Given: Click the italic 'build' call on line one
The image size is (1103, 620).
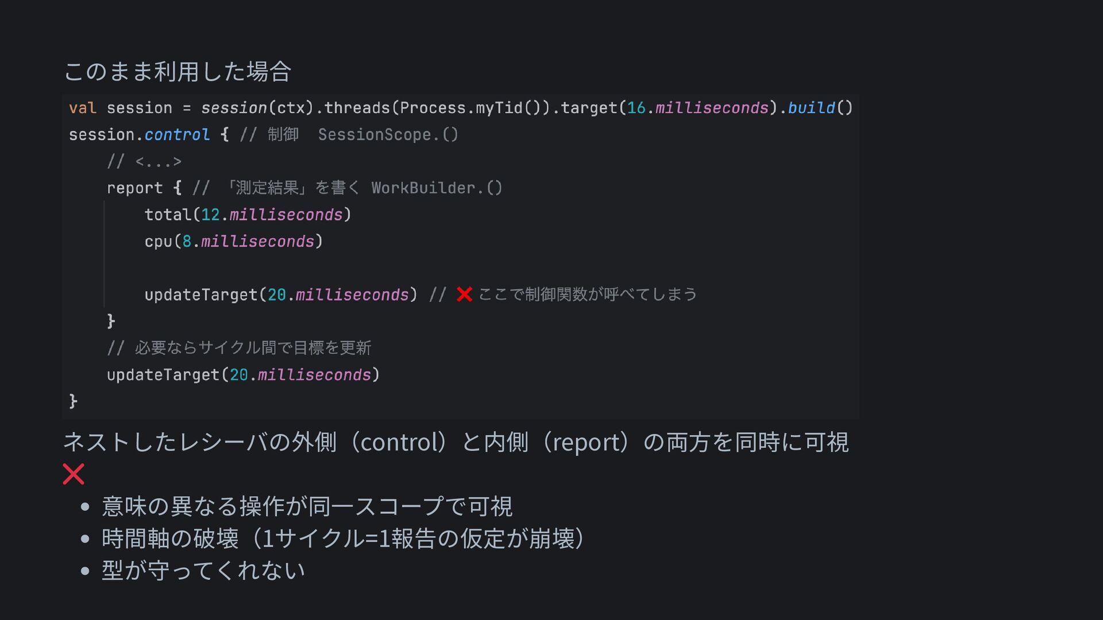Looking at the screenshot, I should point(811,108).
